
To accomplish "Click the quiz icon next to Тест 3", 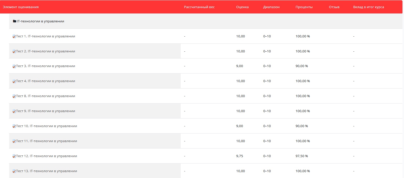I will [14, 66].
